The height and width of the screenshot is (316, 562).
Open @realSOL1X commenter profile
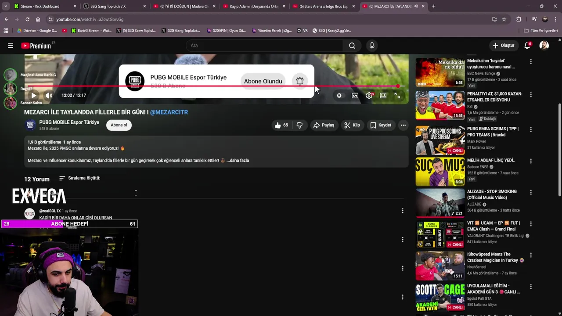click(50, 211)
